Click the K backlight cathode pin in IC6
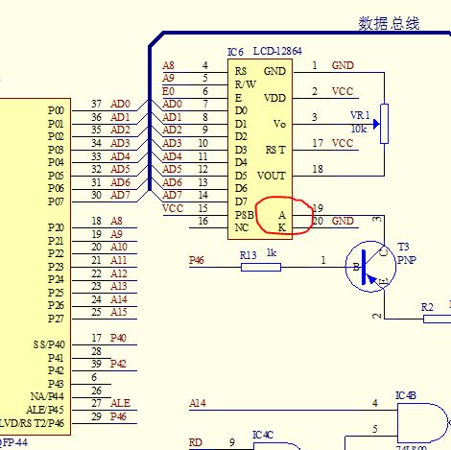451x450 pixels. point(282,227)
